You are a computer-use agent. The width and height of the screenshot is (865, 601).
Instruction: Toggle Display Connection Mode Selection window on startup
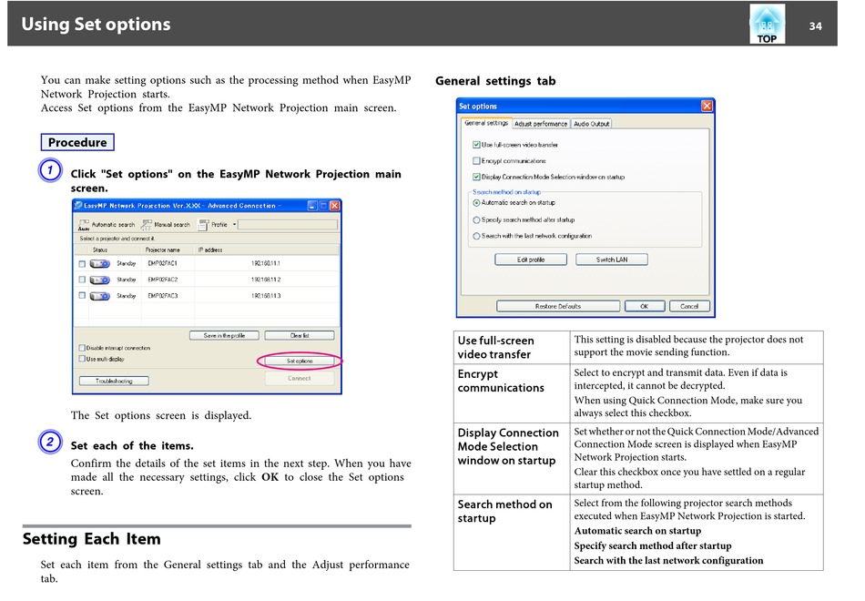point(476,177)
